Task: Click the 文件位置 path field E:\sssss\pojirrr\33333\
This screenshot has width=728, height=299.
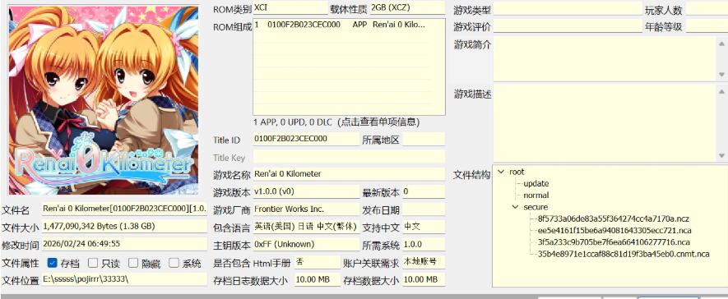Action: point(124,279)
